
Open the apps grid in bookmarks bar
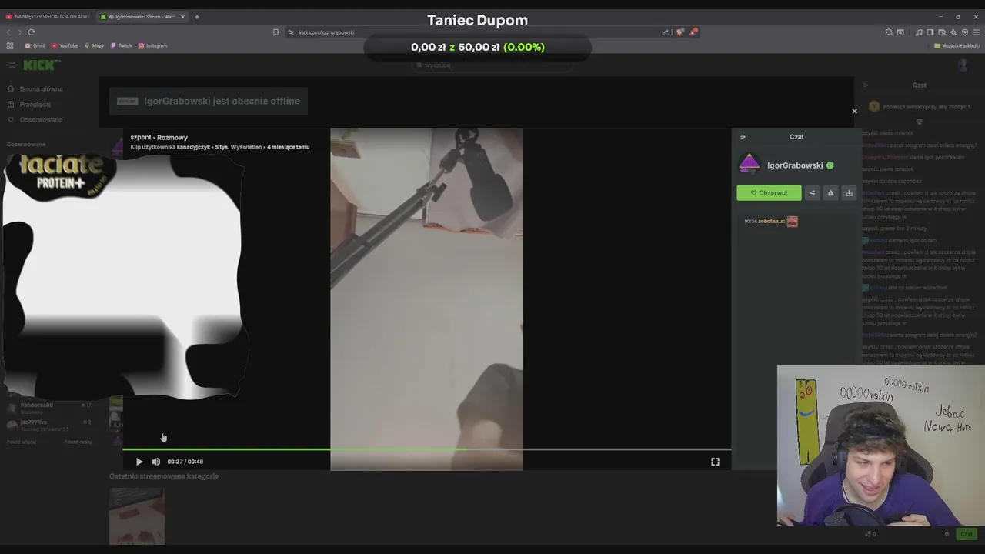tap(10, 46)
